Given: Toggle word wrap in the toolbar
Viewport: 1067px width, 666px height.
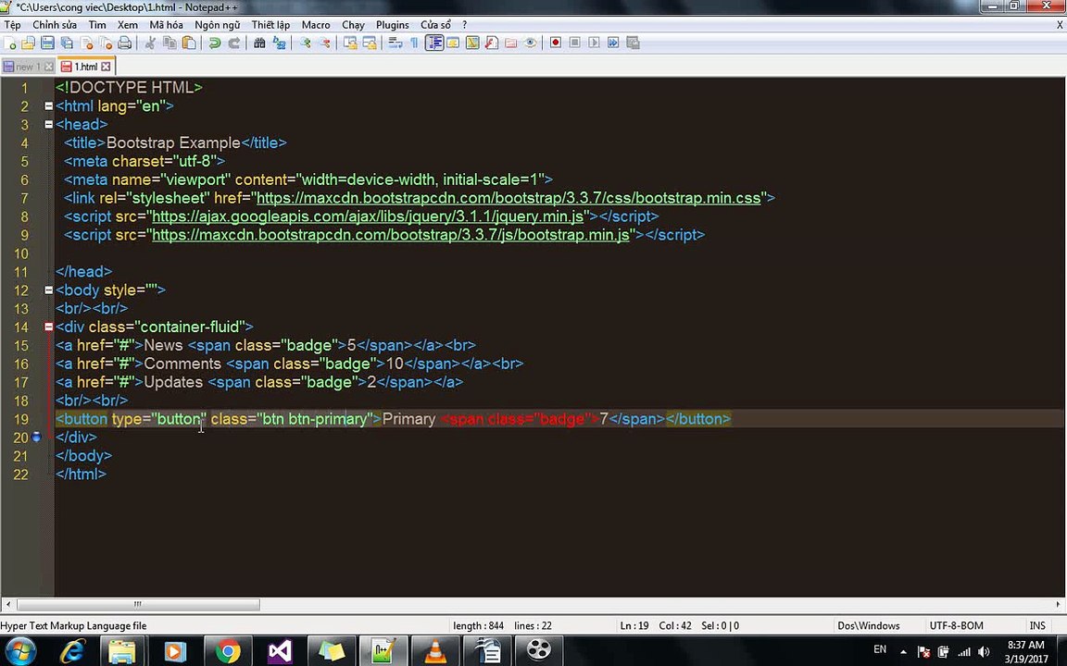Looking at the screenshot, I should 395,43.
